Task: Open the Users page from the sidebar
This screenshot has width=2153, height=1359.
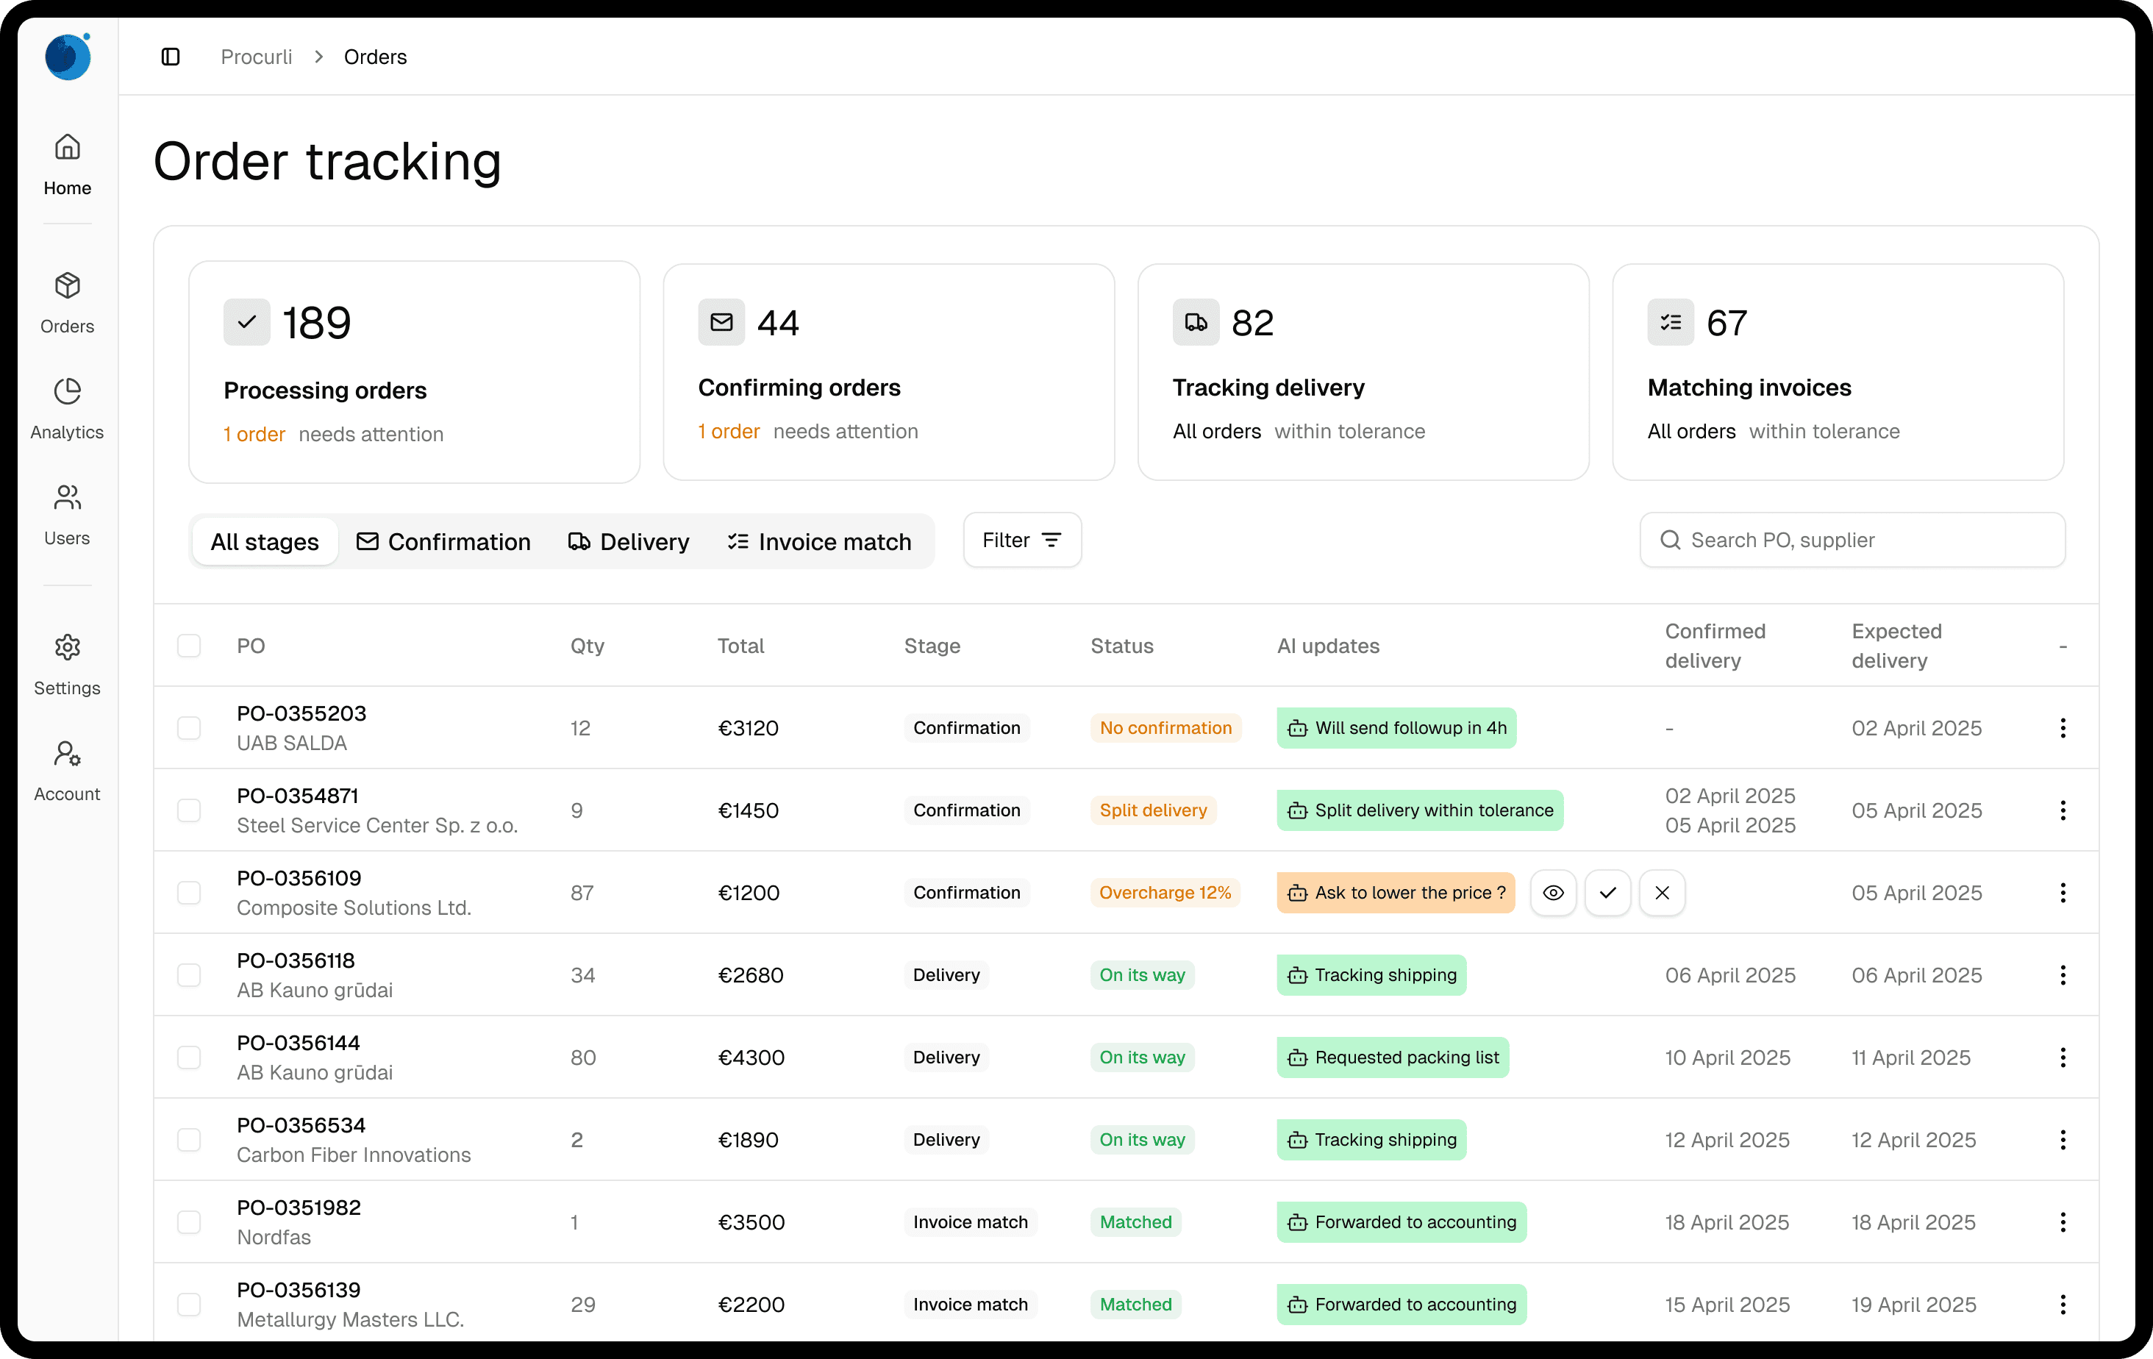Action: pos(67,514)
